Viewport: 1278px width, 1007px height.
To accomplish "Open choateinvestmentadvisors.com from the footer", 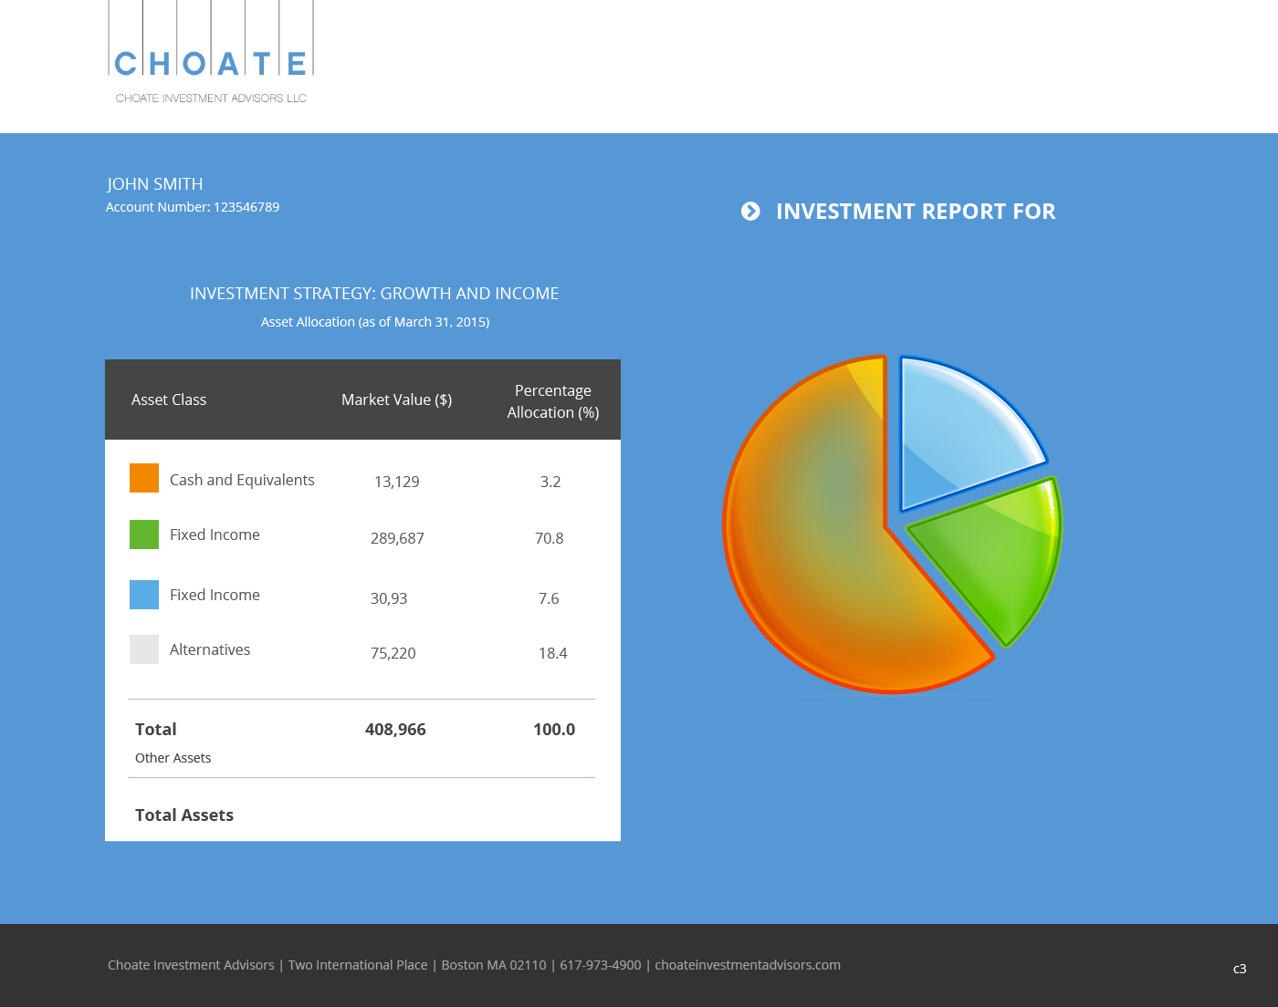I will tap(749, 964).
